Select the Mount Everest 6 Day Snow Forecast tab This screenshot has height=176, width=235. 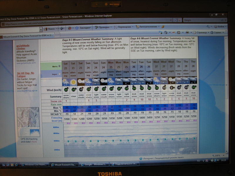coord(27,36)
